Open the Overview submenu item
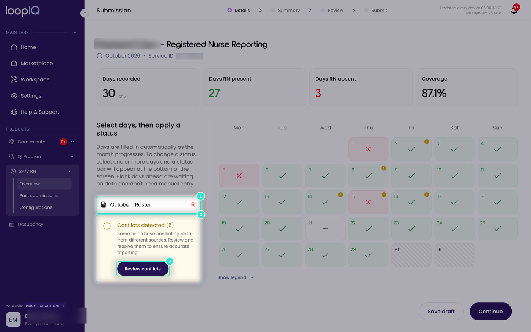531x332 pixels. (44, 184)
